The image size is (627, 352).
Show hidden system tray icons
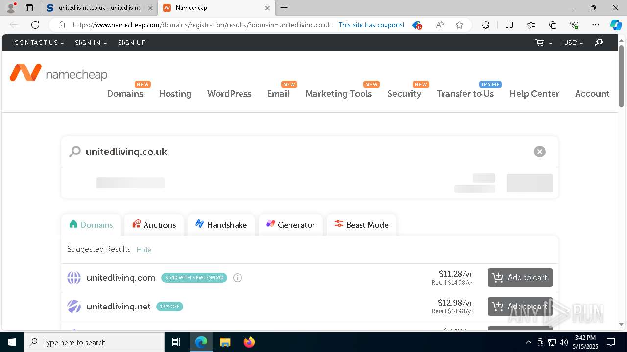pyautogui.click(x=529, y=342)
